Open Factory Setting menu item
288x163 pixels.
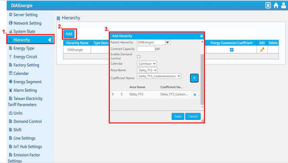[x=26, y=65]
